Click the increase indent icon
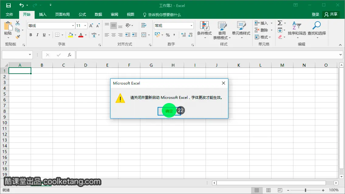Screen dimensions: 345x194 [x=135, y=35]
